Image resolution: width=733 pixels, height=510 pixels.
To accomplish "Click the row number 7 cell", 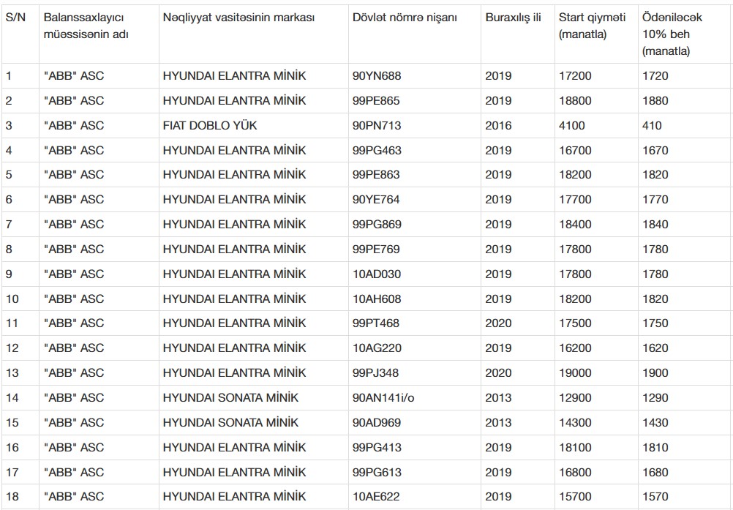I will tap(9, 224).
